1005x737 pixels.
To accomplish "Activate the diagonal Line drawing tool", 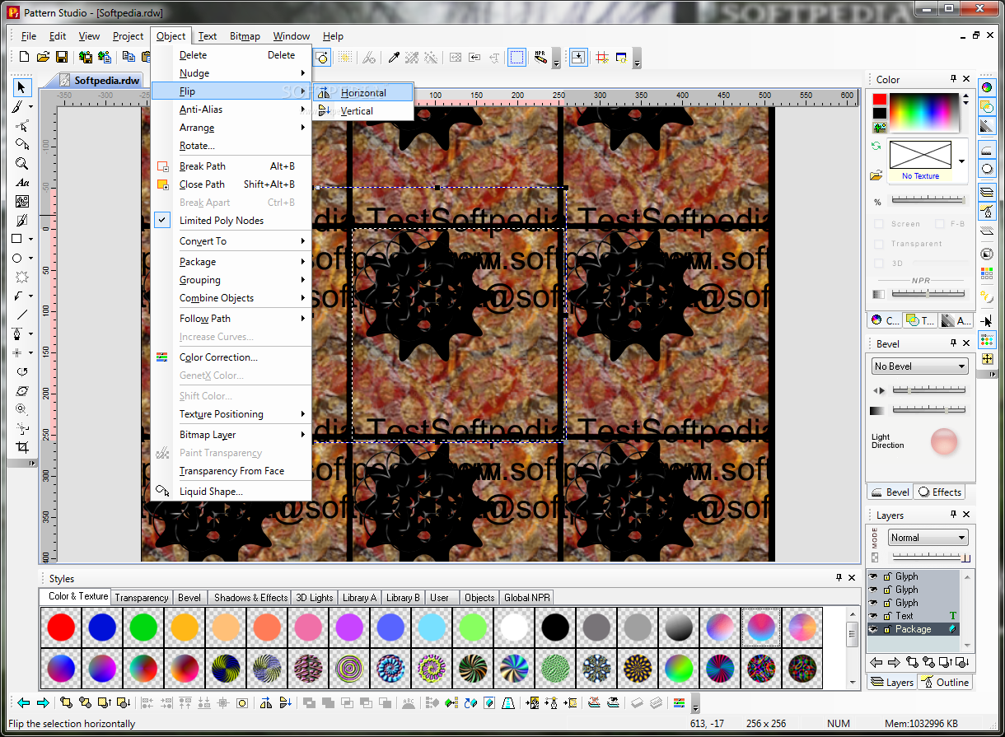I will [x=22, y=314].
